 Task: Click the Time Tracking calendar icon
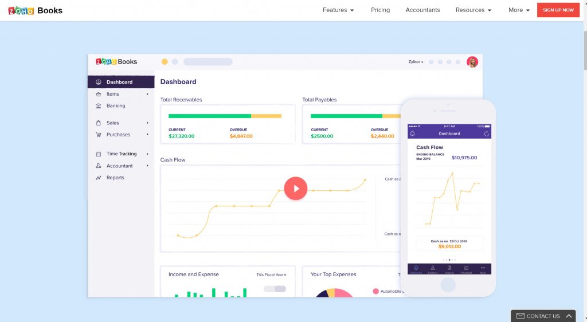(99, 154)
